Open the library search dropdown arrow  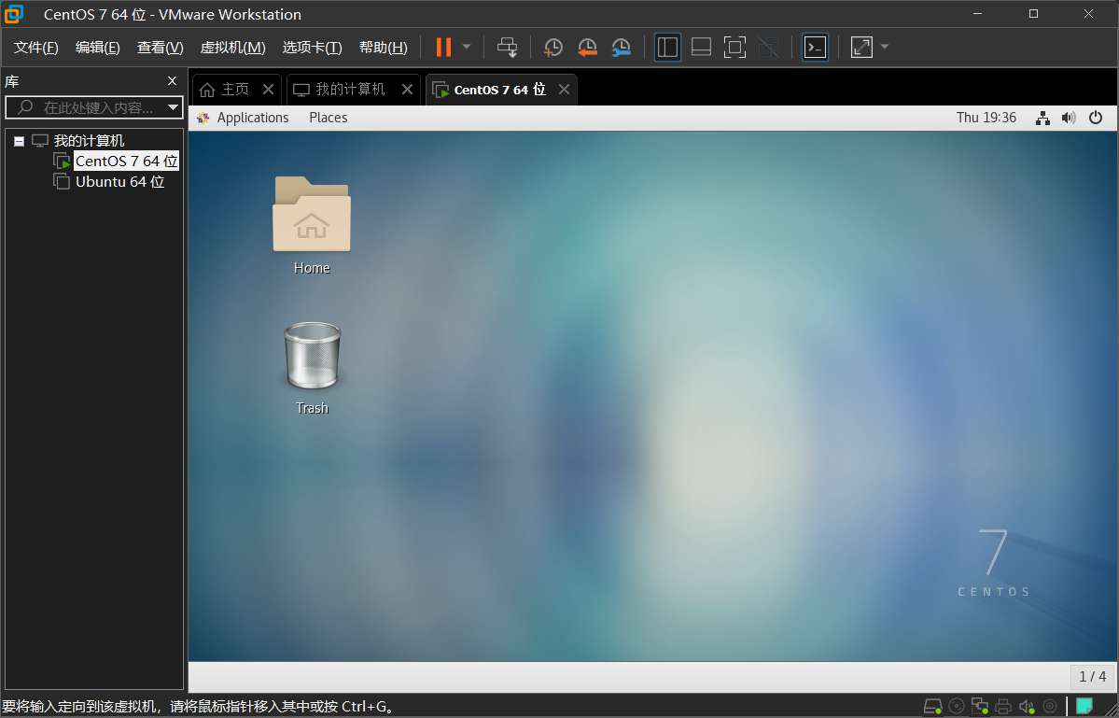pos(174,107)
